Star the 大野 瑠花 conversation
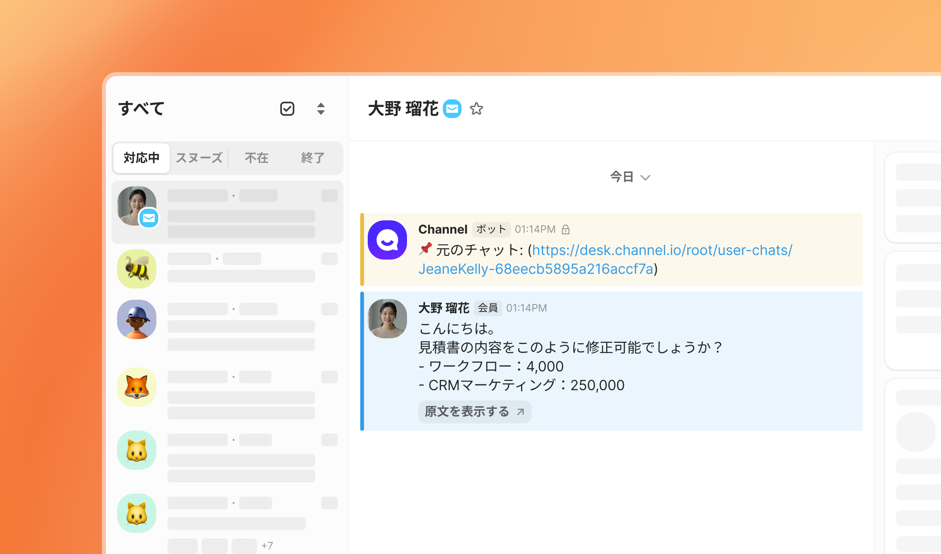941x554 pixels. (476, 109)
